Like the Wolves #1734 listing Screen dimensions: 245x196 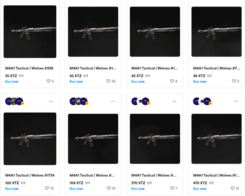47,188
